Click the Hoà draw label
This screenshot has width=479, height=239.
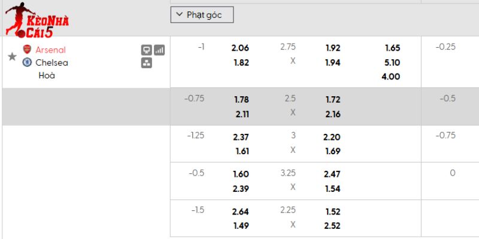tap(47, 75)
